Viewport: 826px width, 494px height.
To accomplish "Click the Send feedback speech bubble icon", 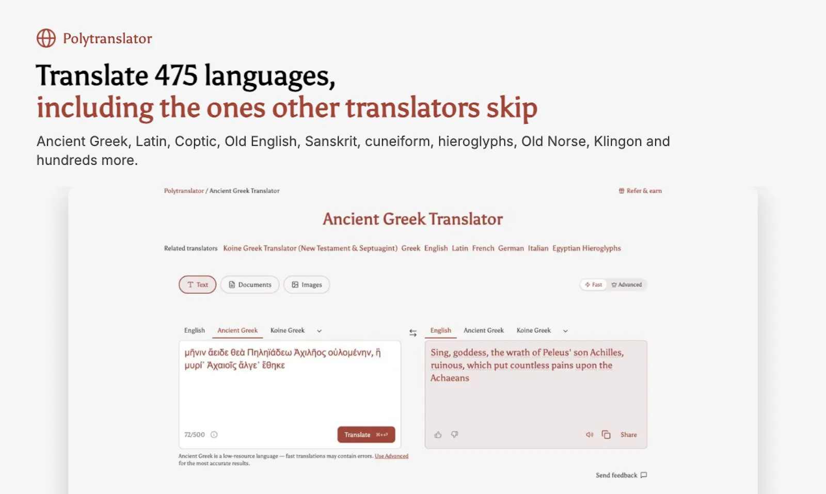I will (643, 475).
